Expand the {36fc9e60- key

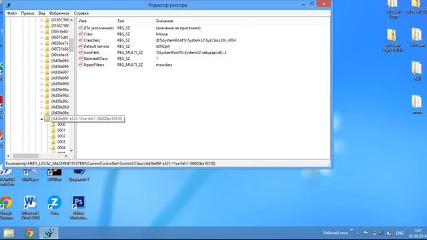[41, 31]
